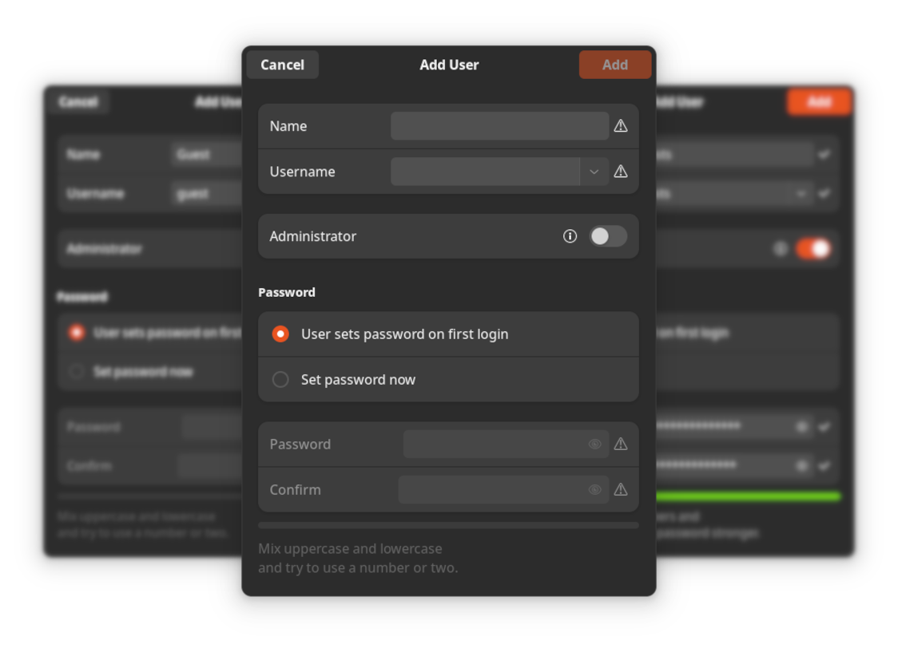Click inside the Name text field
The image size is (898, 652).
(x=499, y=125)
